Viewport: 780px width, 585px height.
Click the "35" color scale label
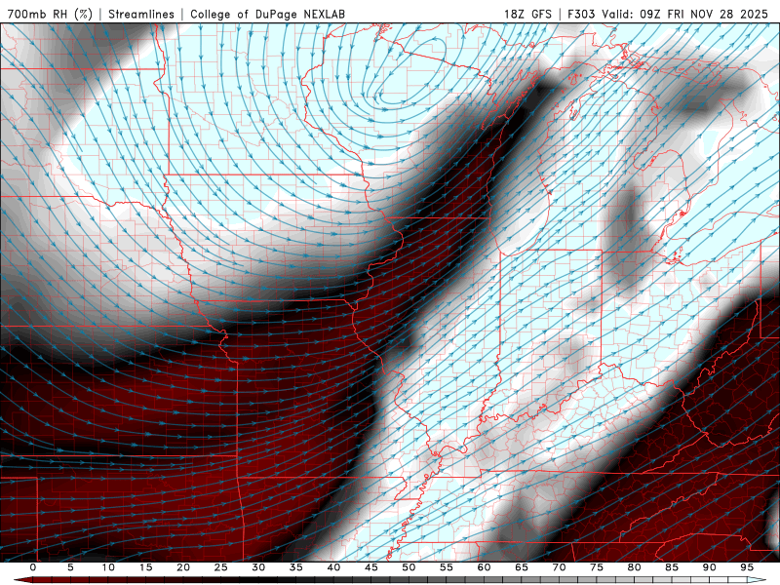(296, 567)
